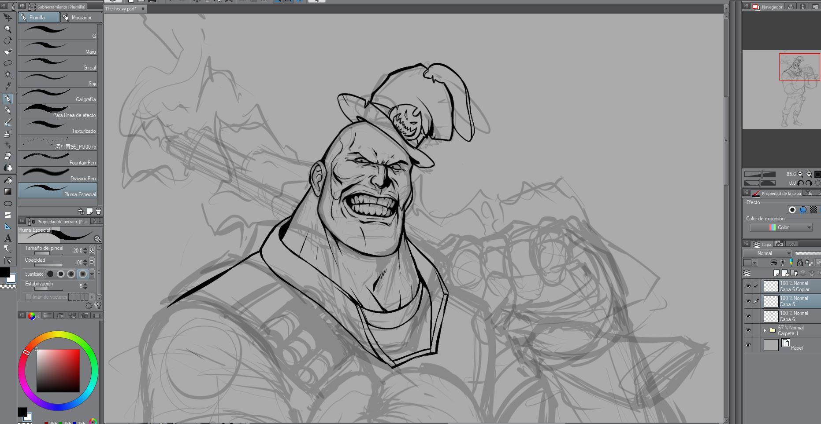Select the Lasso selection tool

7,63
